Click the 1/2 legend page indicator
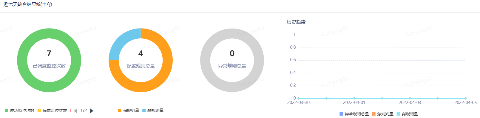Screen dimensions: 480x118 click(x=84, y=111)
